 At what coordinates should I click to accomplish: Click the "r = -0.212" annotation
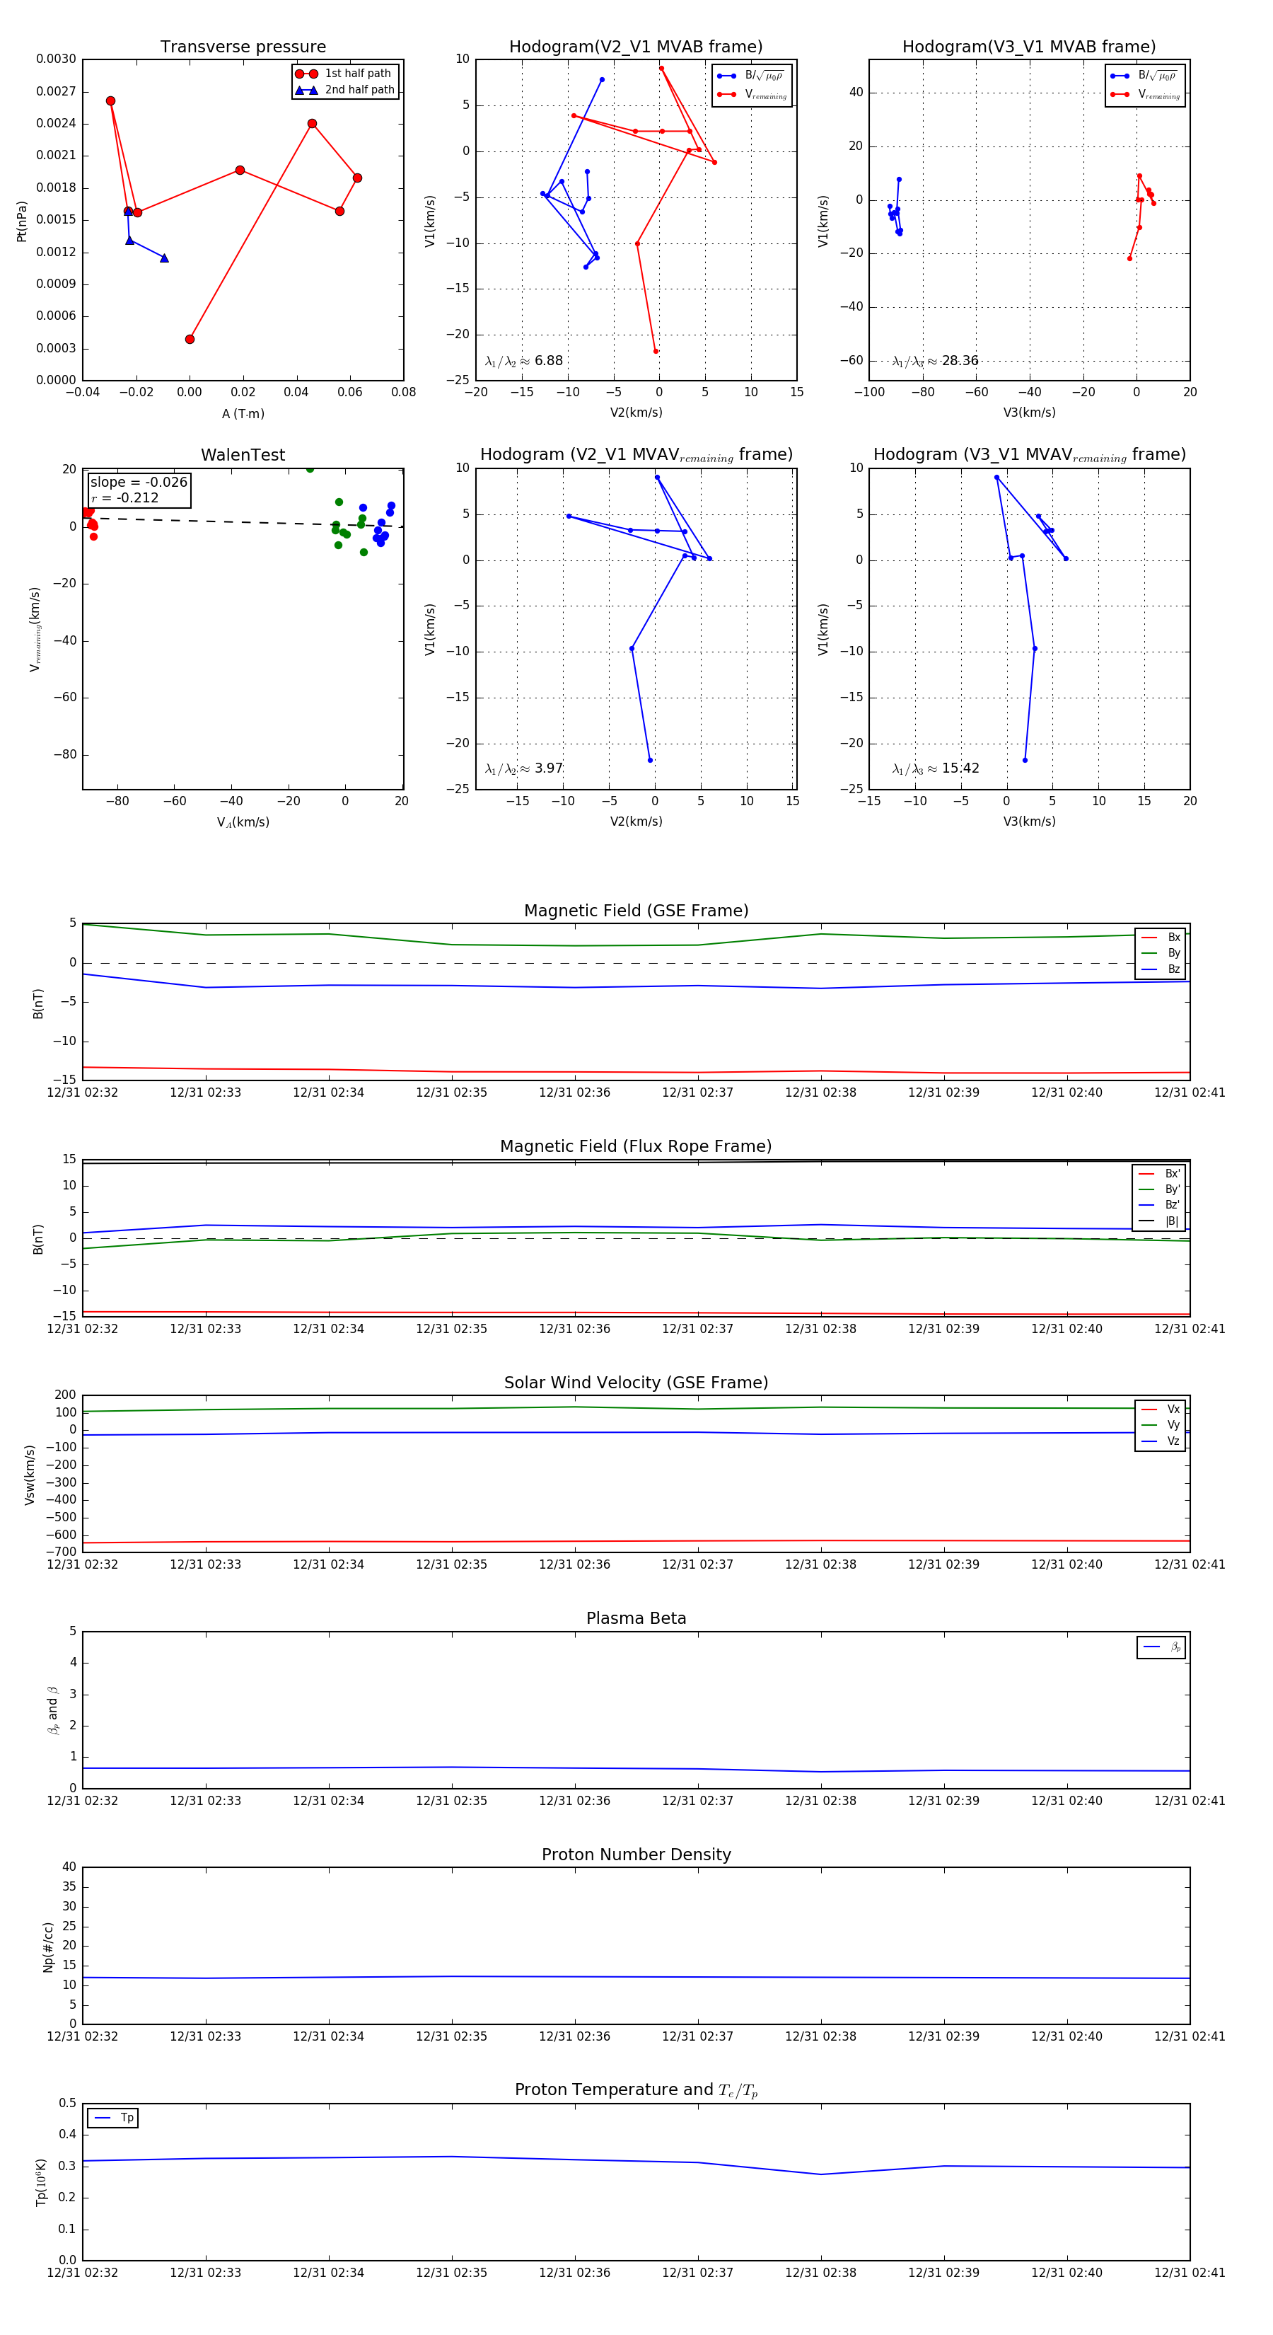(124, 497)
